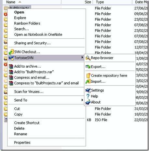Expand the TortoiseSVN submenu arrow
149x151 pixels.
pyautogui.click(x=82, y=57)
